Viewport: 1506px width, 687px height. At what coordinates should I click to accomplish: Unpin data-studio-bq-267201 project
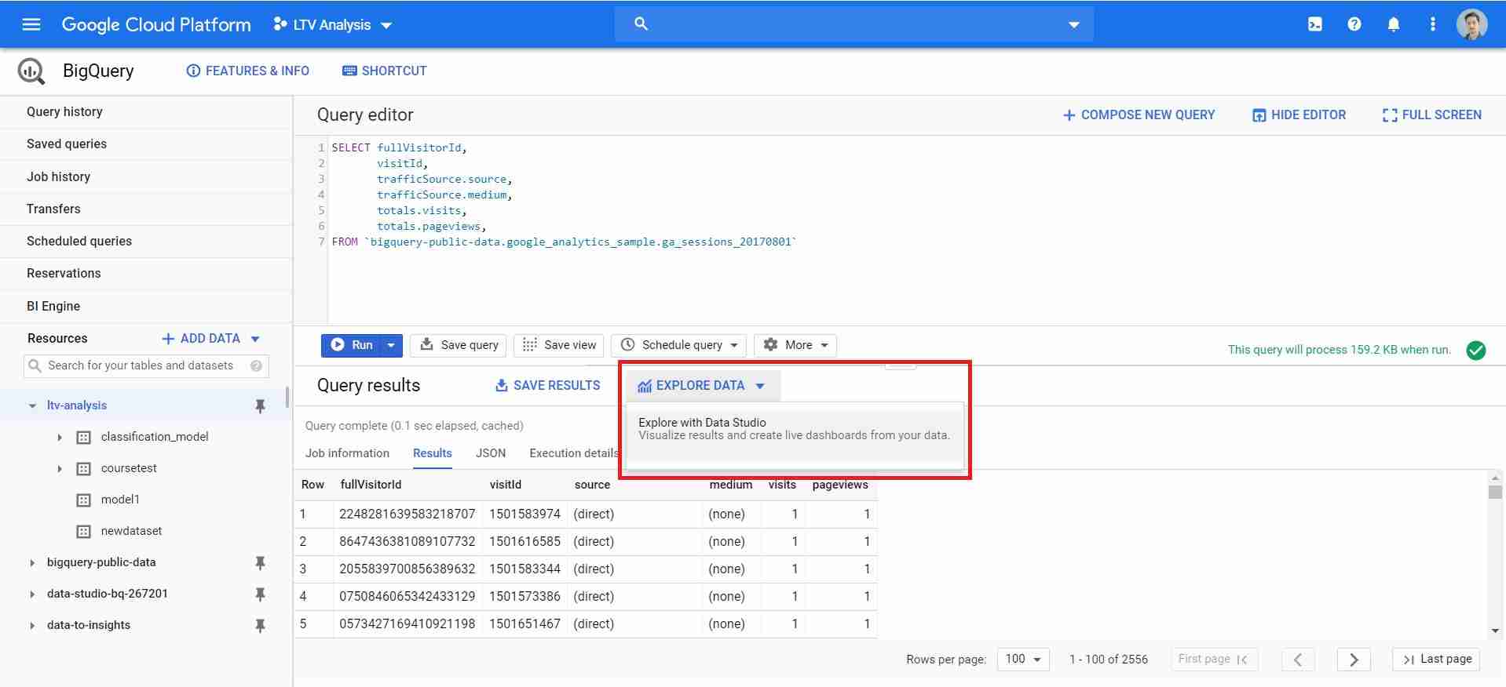[260, 594]
